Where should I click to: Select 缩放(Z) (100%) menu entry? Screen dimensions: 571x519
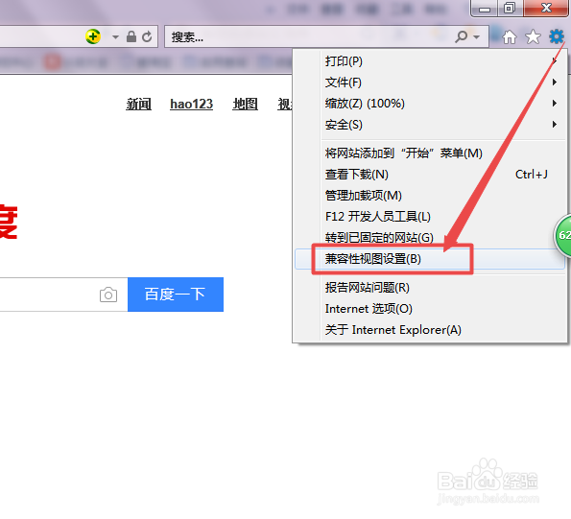430,103
